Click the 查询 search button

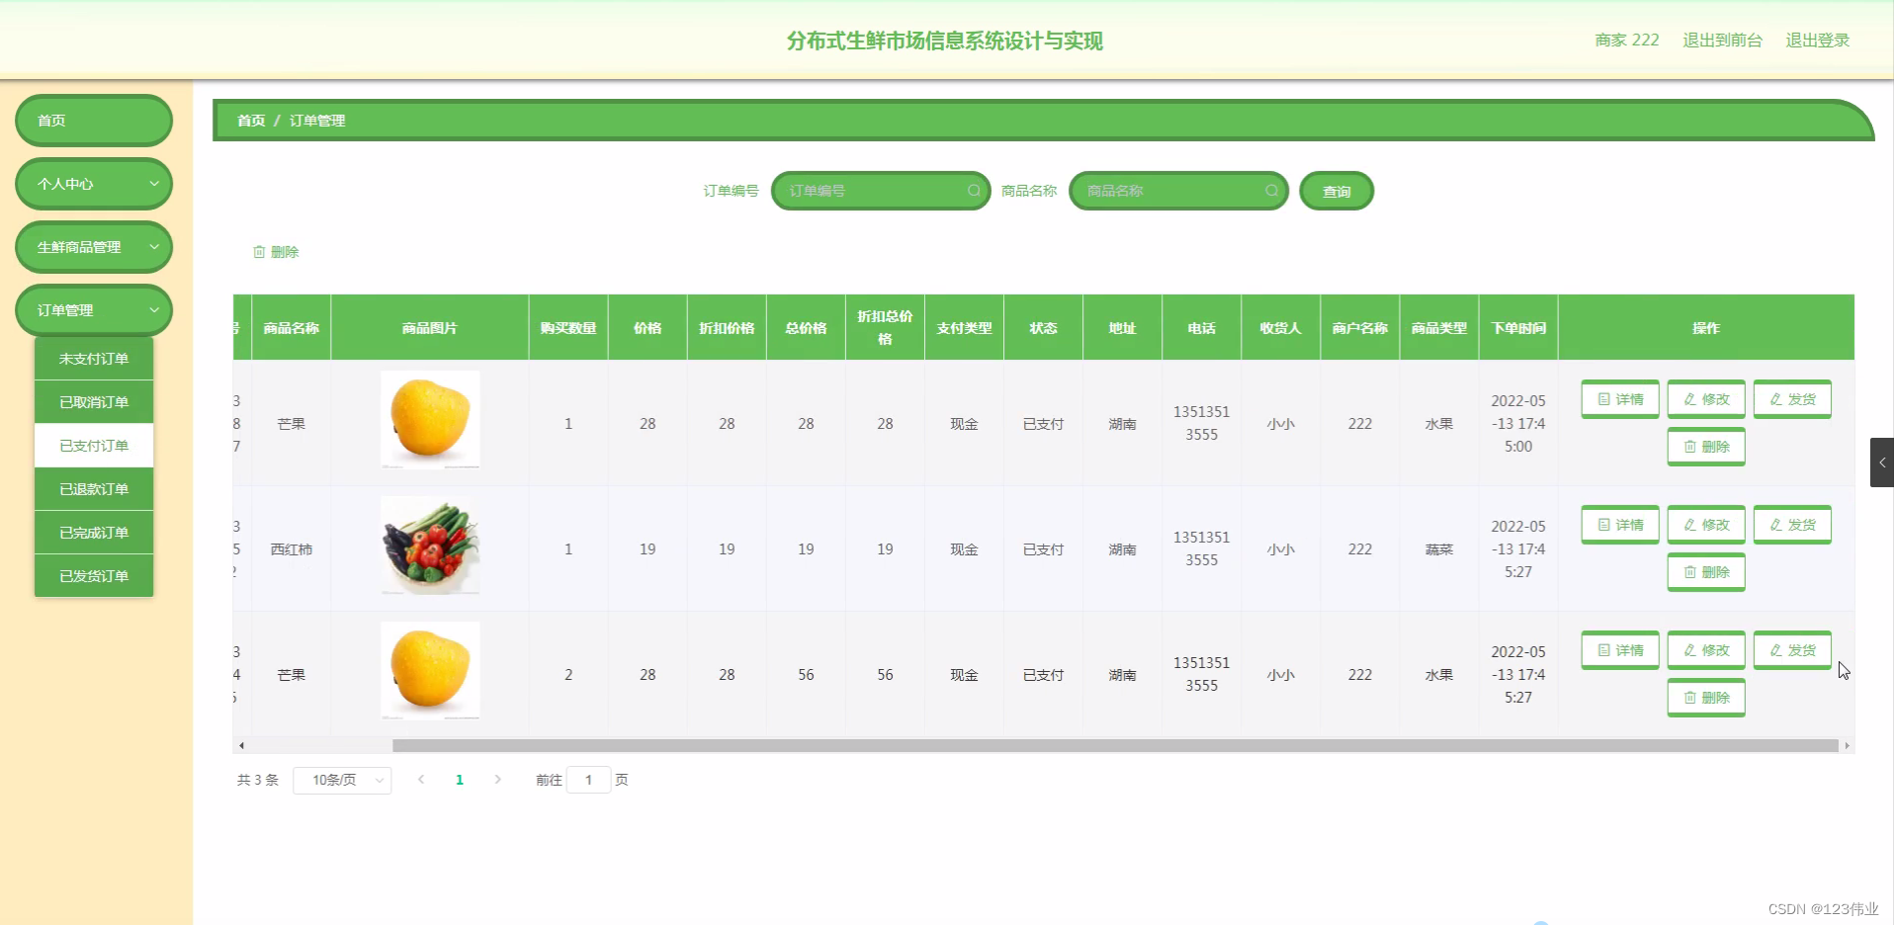pyautogui.click(x=1335, y=191)
